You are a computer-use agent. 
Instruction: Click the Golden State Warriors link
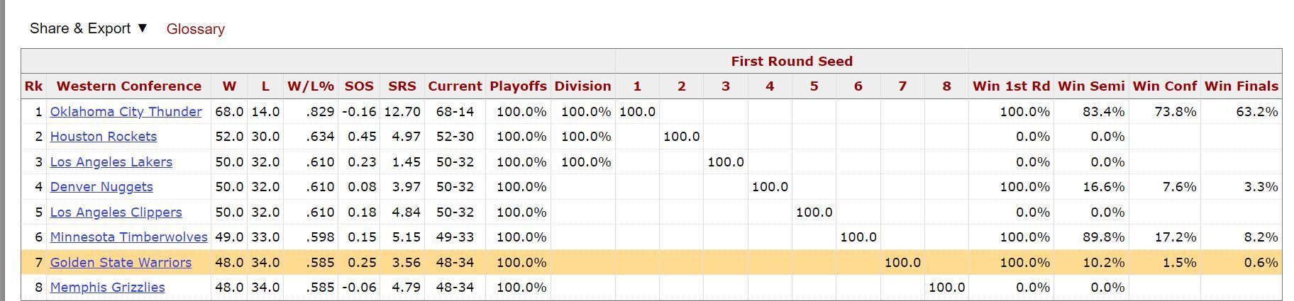[121, 263]
